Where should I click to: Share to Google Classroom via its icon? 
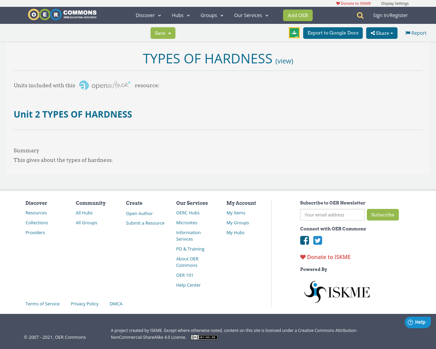click(294, 32)
